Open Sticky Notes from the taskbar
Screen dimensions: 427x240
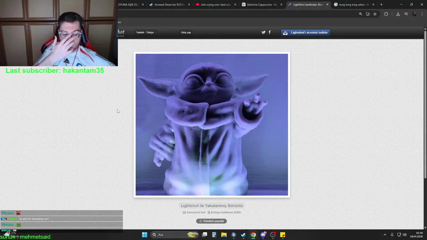(283, 235)
